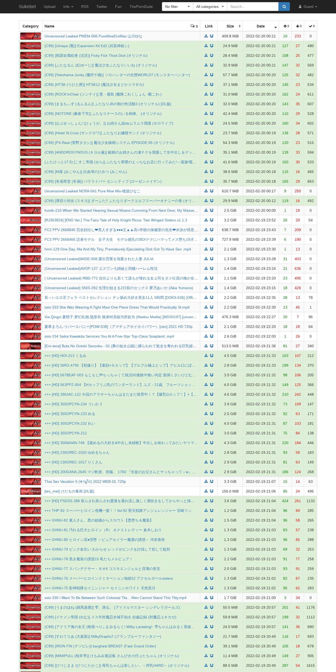Open MilkyDraphs7 torrent link
336x672 pixels.
[103, 636]
